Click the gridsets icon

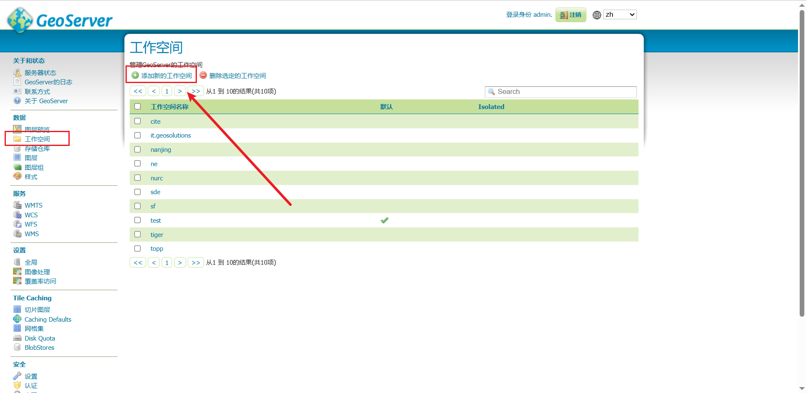pyautogui.click(x=17, y=328)
